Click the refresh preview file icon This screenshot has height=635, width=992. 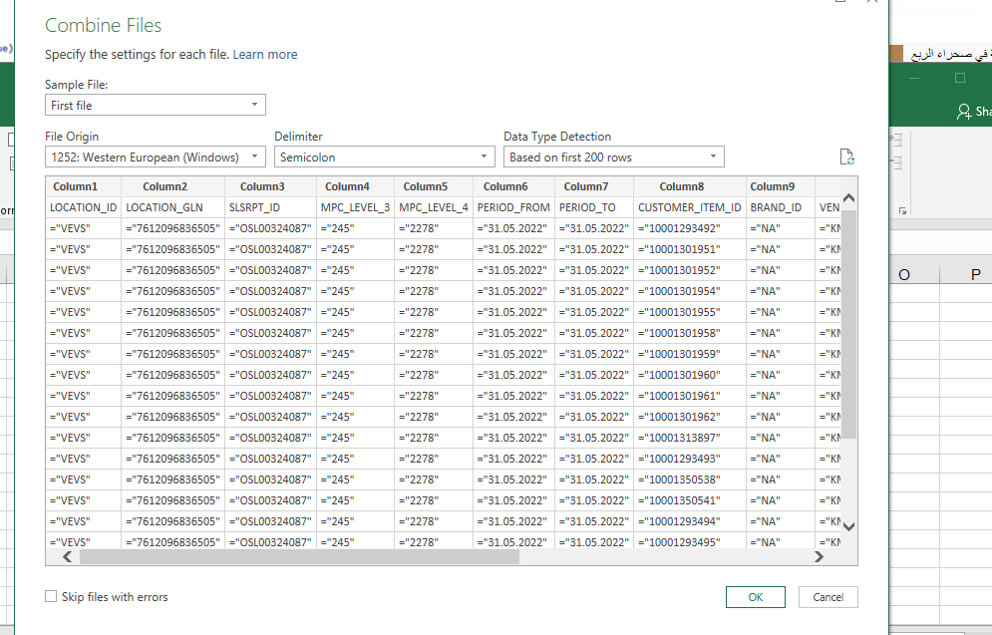(846, 157)
